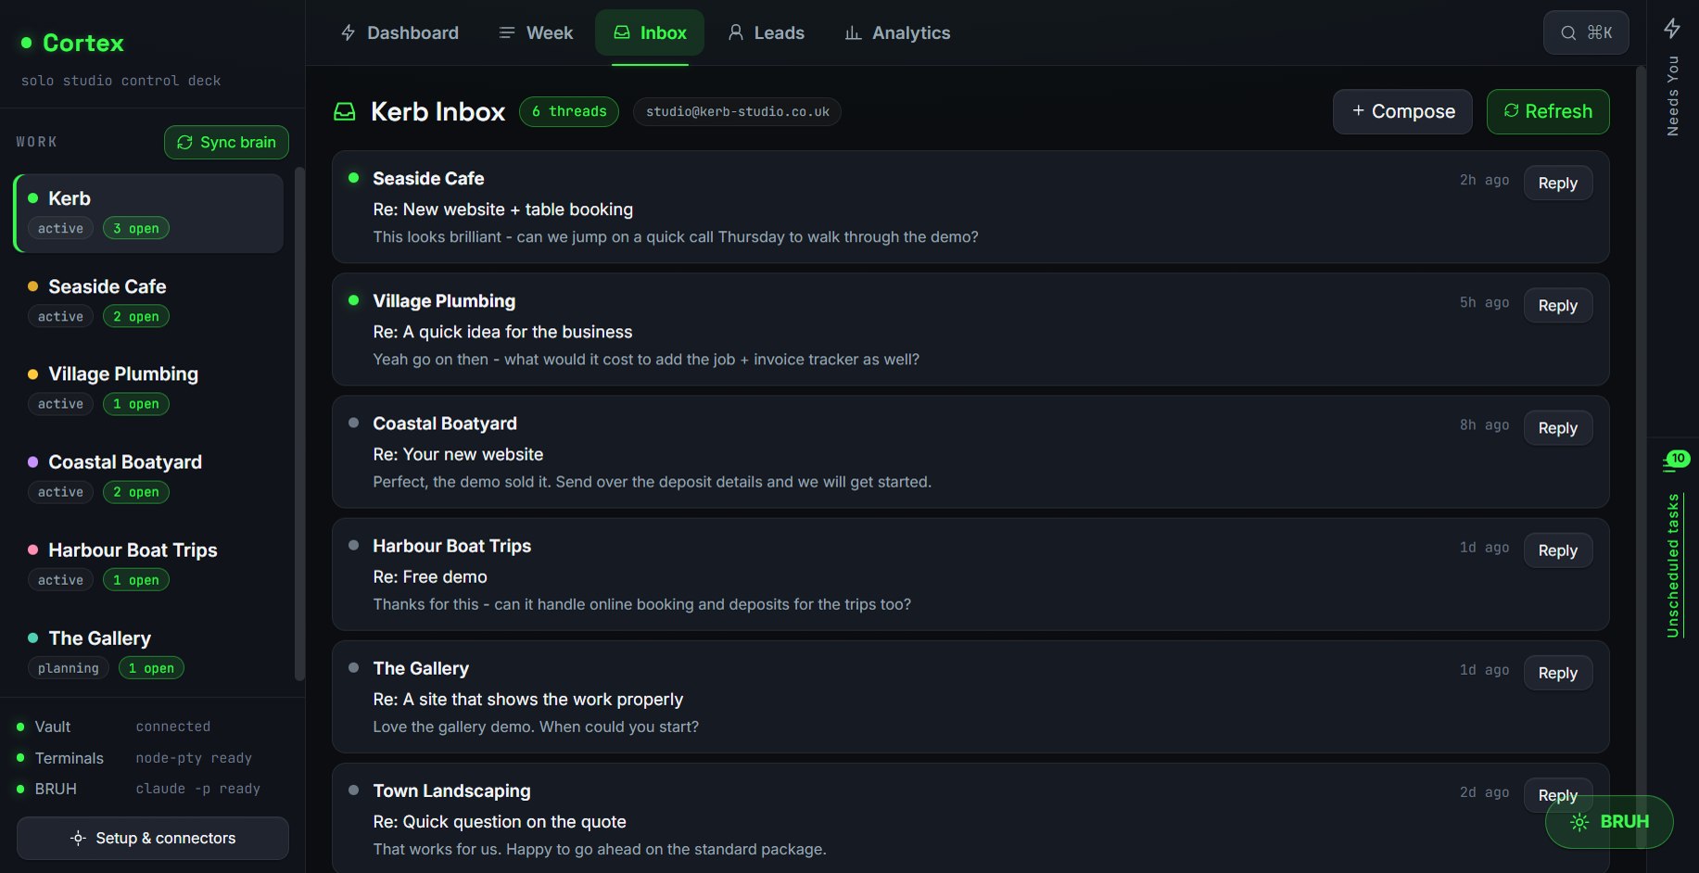This screenshot has height=873, width=1699.
Task: Open subject 'Re: Quick question on the quote'
Action: click(500, 821)
